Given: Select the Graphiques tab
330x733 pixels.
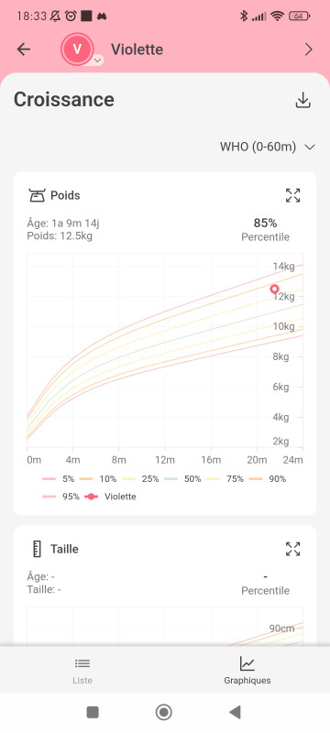Looking at the screenshot, I should pos(247,671).
